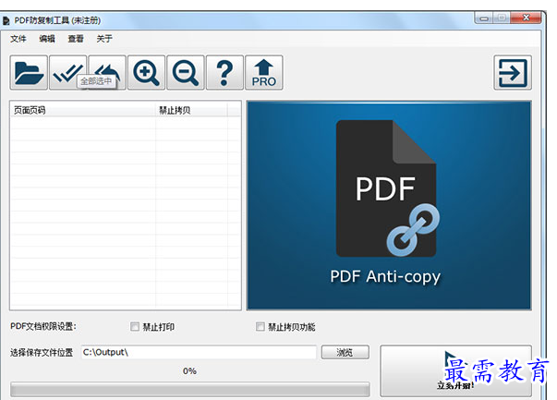The width and height of the screenshot is (557, 400).
Task: Select all pages with double-check icon
Action: tap(67, 72)
